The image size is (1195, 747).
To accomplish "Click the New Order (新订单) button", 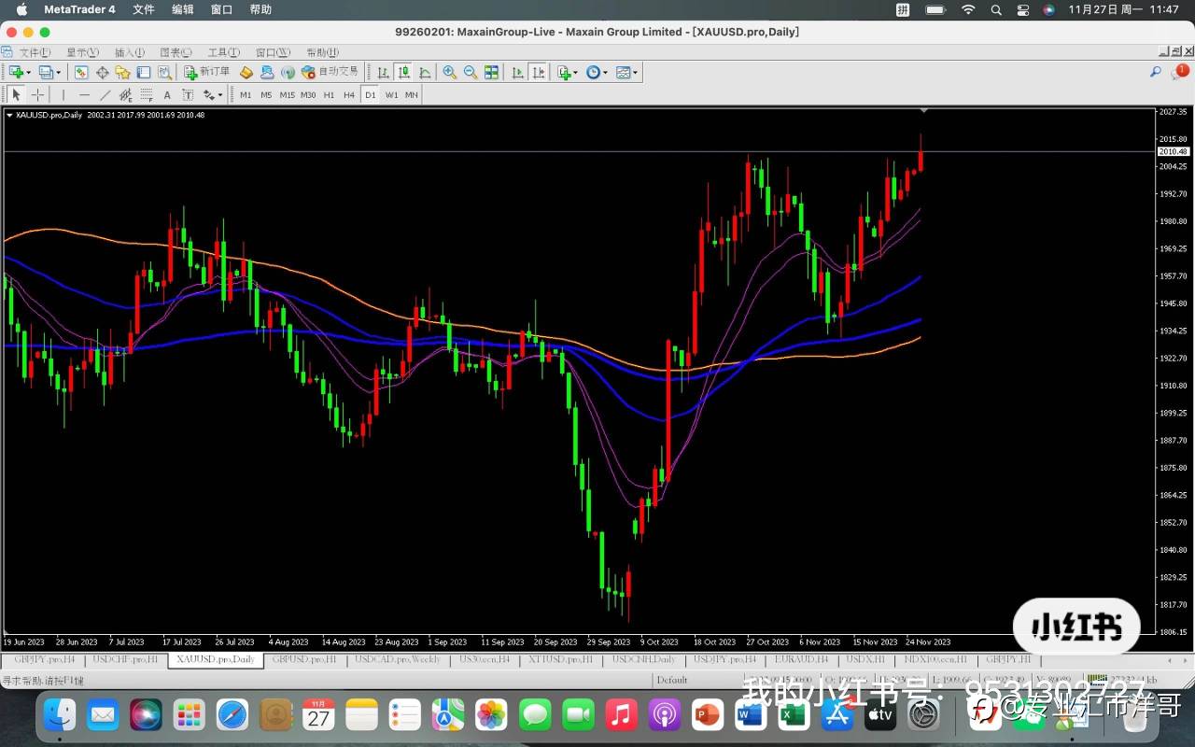I will click(207, 72).
